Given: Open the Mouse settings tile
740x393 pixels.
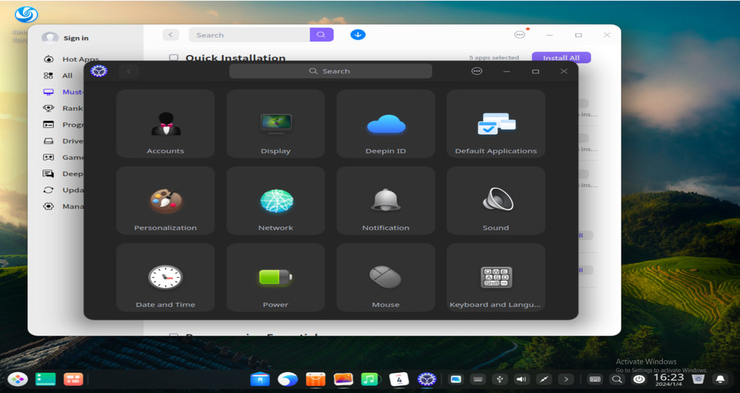Looking at the screenshot, I should tap(386, 278).
